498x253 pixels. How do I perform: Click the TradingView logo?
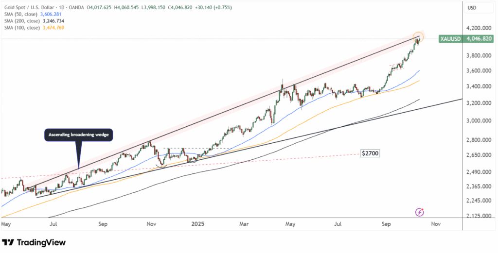(x=34, y=242)
